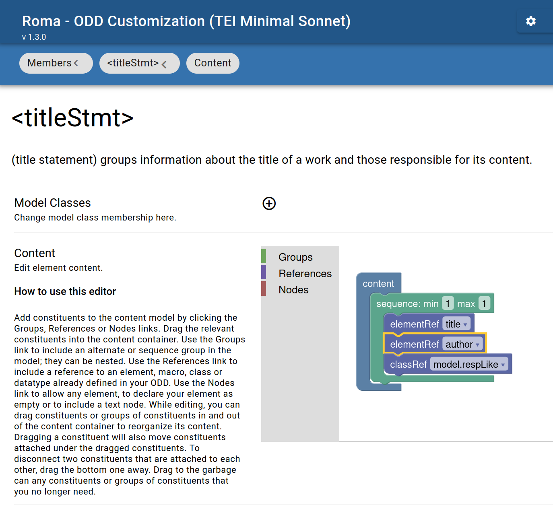Image resolution: width=553 pixels, height=505 pixels.
Task: Open the References toolbox category
Action: point(305,274)
